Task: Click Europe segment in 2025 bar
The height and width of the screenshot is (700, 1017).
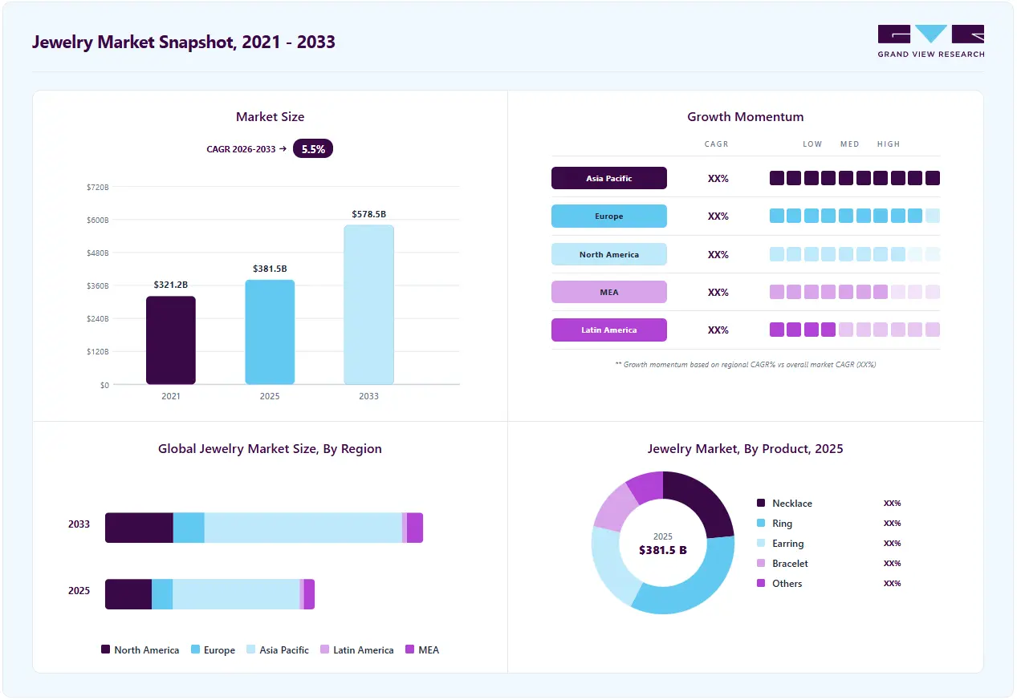Action: click(x=162, y=594)
